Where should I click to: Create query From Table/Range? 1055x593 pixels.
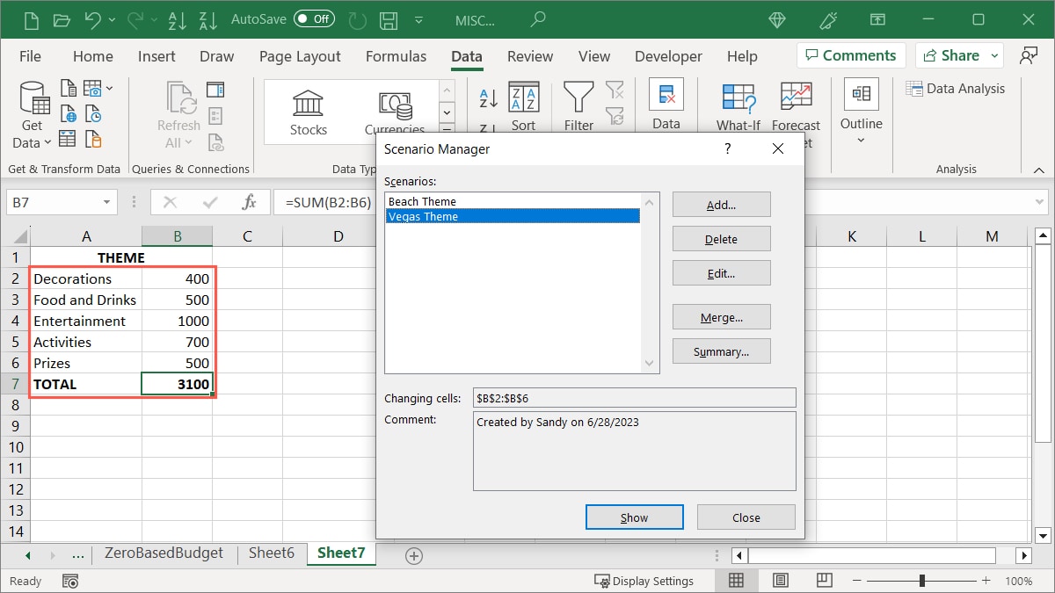click(69, 138)
